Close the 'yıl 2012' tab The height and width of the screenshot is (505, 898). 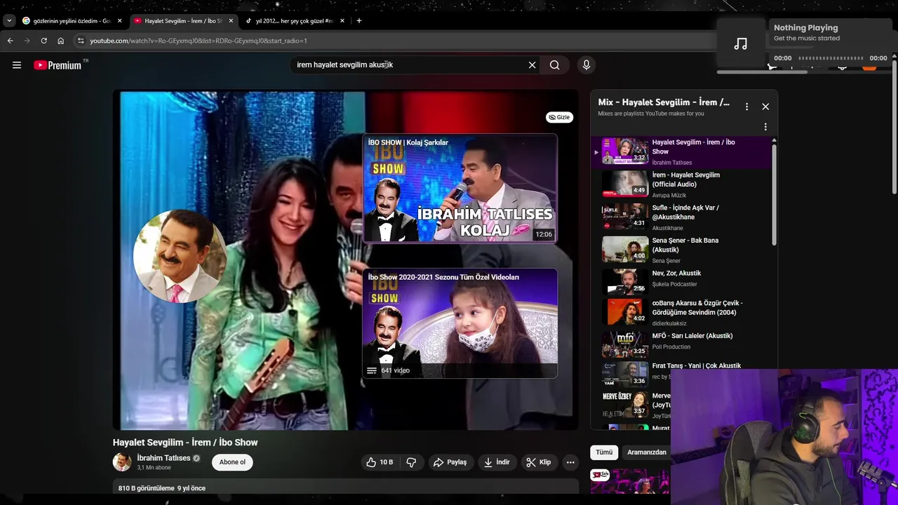(x=342, y=21)
